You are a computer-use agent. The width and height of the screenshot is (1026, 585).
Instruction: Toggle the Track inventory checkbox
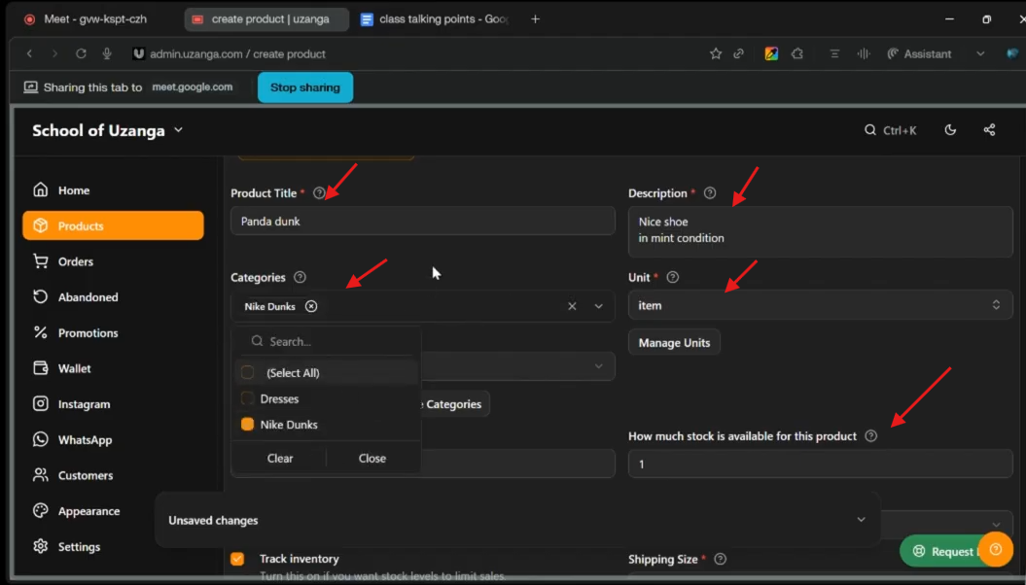pos(237,559)
